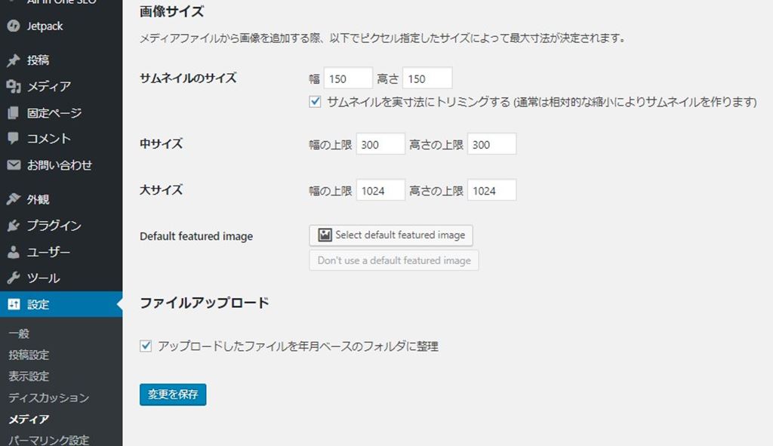The image size is (773, 446).
Task: Open the 設定 settings menu
Action: (38, 305)
